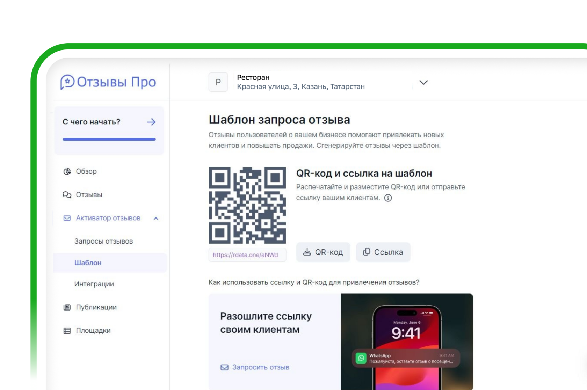Click the Активатор отзывов envelope icon
Image resolution: width=587 pixels, height=390 pixels.
(x=67, y=218)
